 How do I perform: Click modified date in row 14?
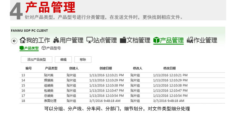click(170, 80)
